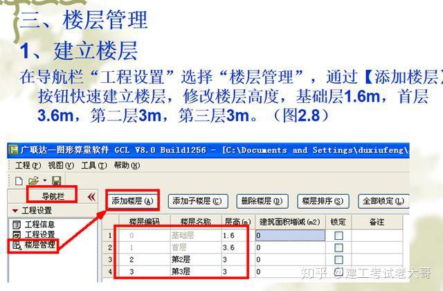Click the 添加楼层(A) button
The image size is (443, 291).
tap(132, 201)
